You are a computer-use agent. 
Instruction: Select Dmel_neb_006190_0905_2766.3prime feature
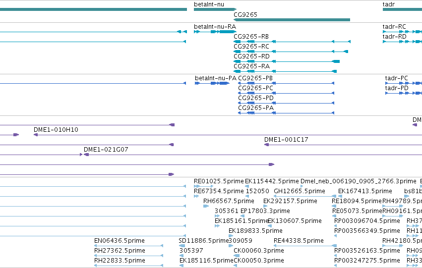[302, 186]
